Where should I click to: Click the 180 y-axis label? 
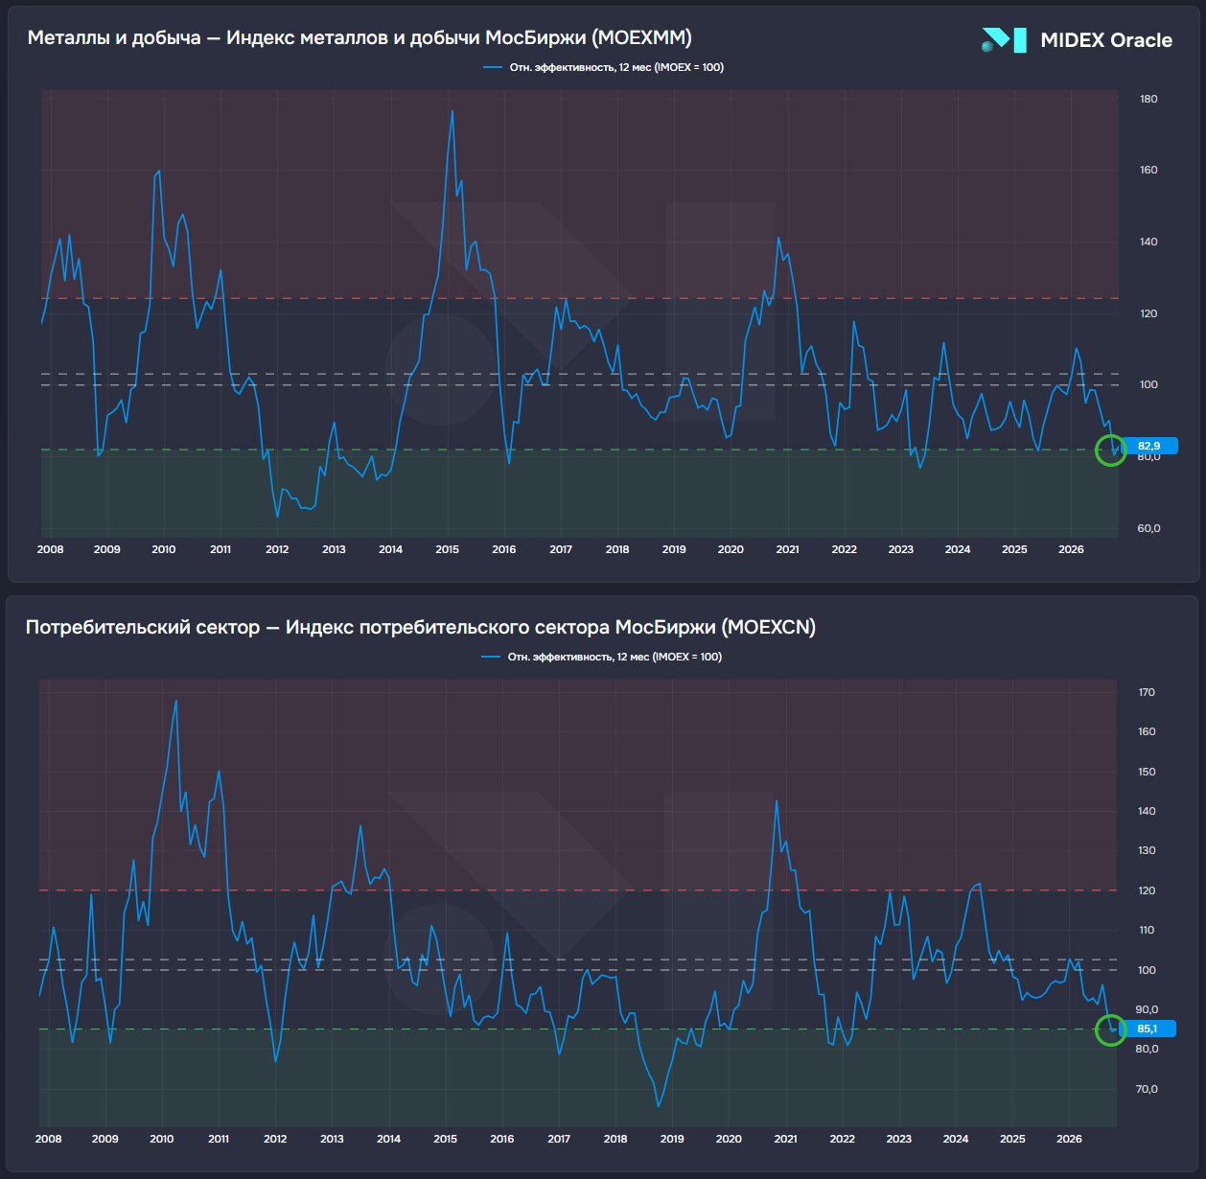pyautogui.click(x=1148, y=99)
